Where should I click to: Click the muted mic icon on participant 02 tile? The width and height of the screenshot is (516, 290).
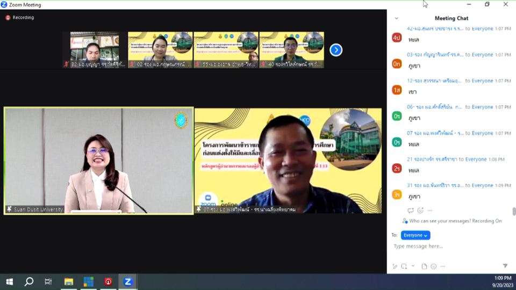click(x=132, y=64)
